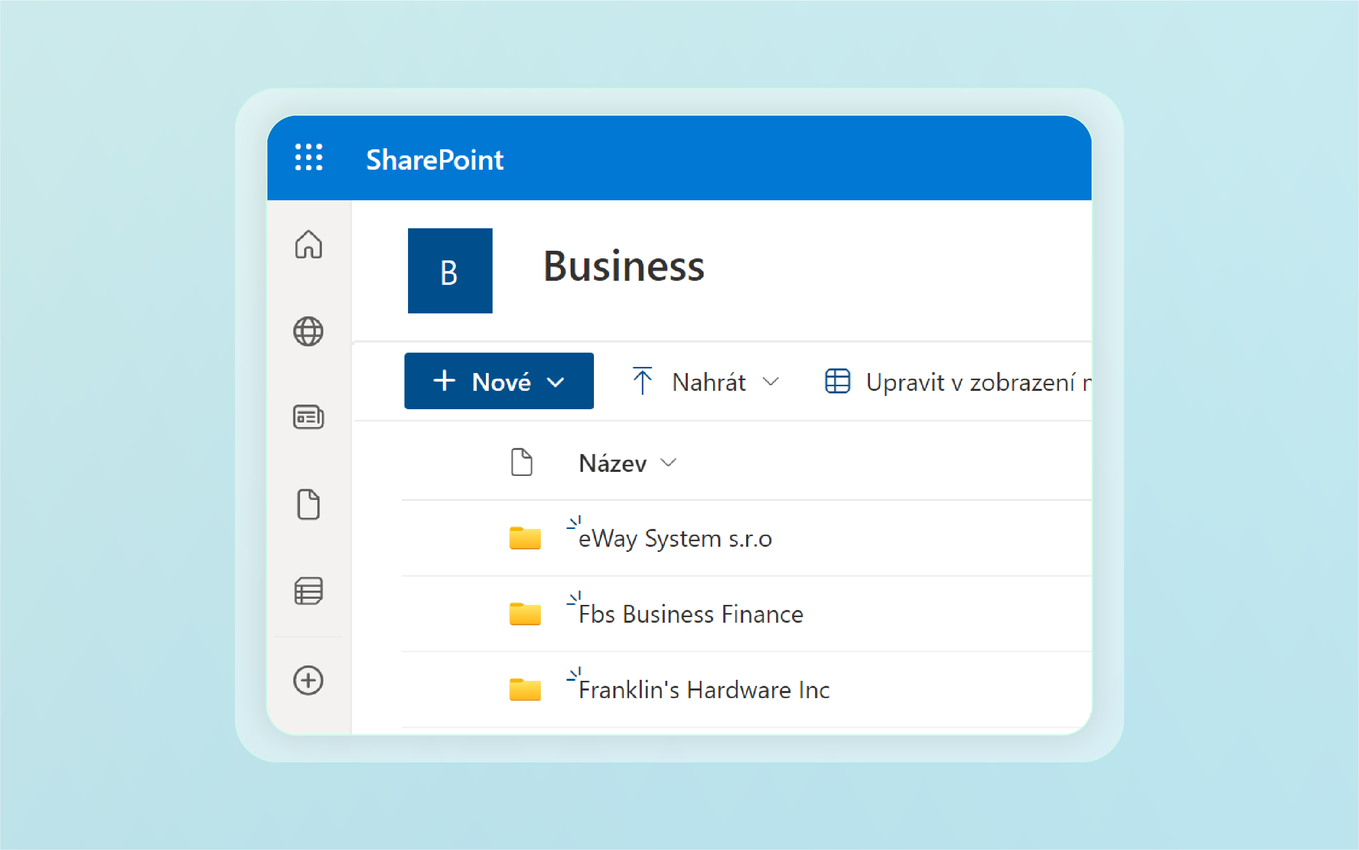Screen dimensions: 1359x850
Task: Click the Franklin's Hardware Inc folder icon
Action: [525, 689]
